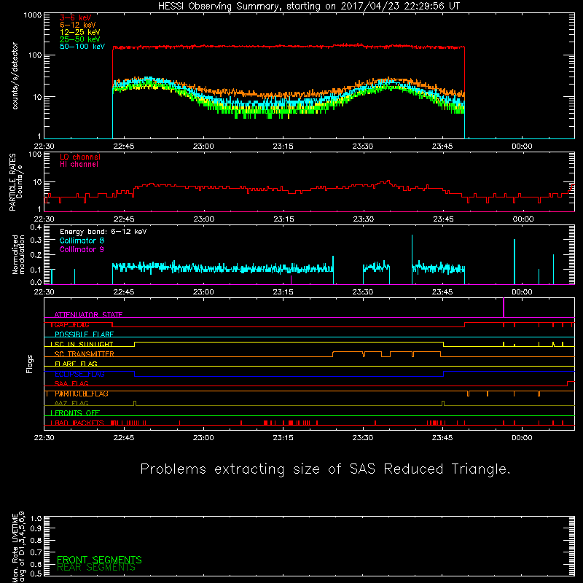The height and width of the screenshot is (583, 583).
Task: Click the FRONT SEGMENTS legend label
Action: pos(99,560)
